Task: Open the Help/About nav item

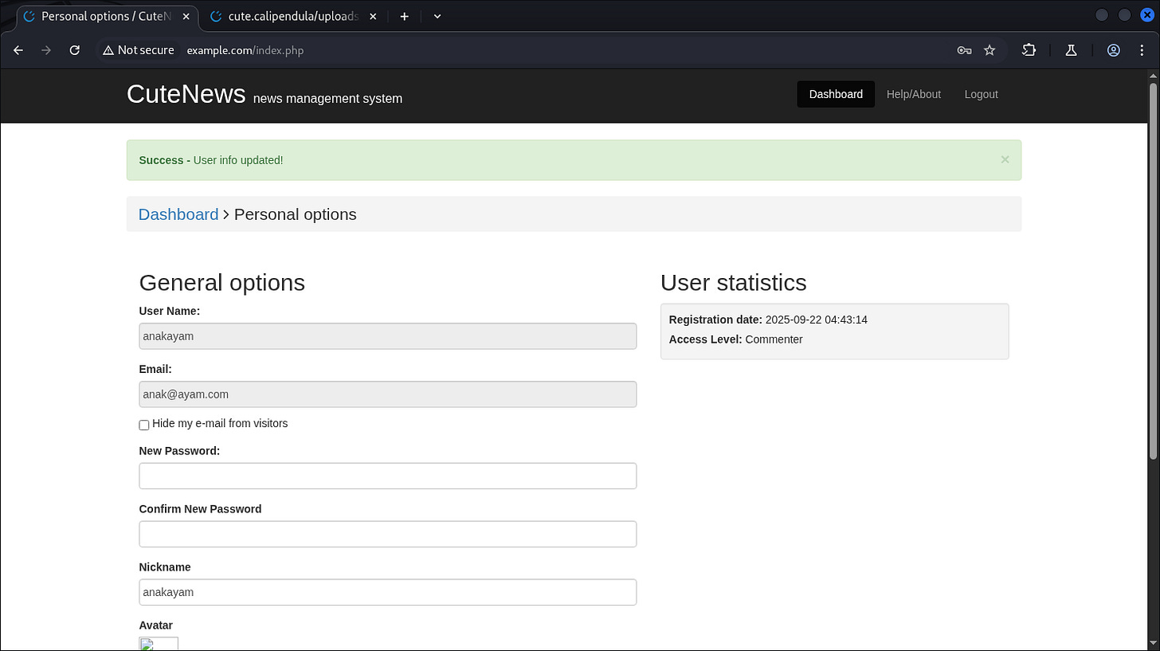Action: tap(914, 94)
